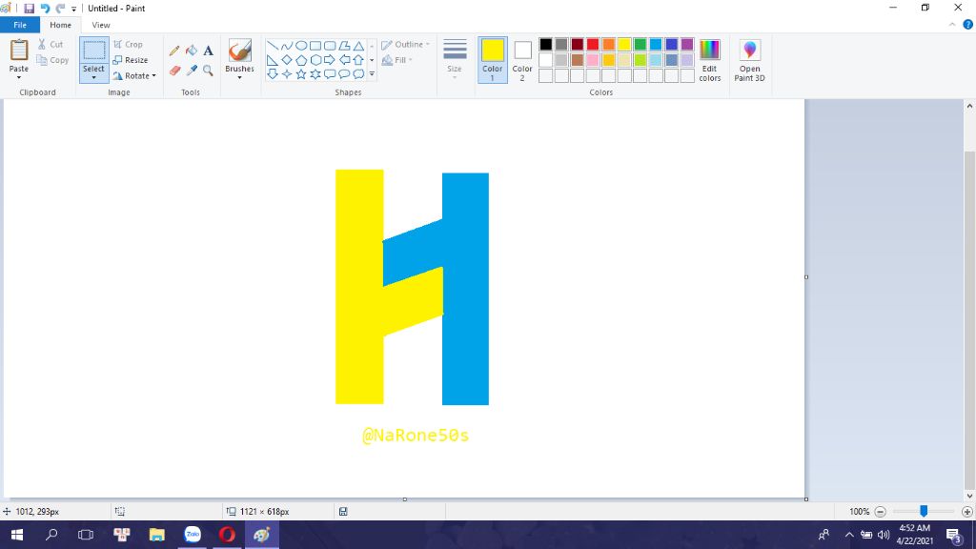Open the Brushes dropdown arrow

click(239, 77)
